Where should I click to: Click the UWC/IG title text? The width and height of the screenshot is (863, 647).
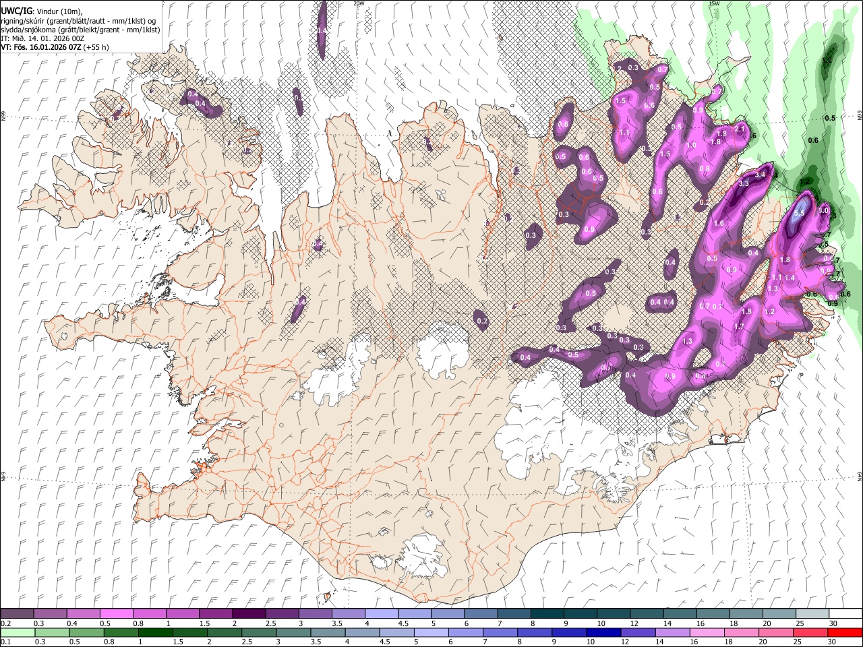tap(16, 11)
